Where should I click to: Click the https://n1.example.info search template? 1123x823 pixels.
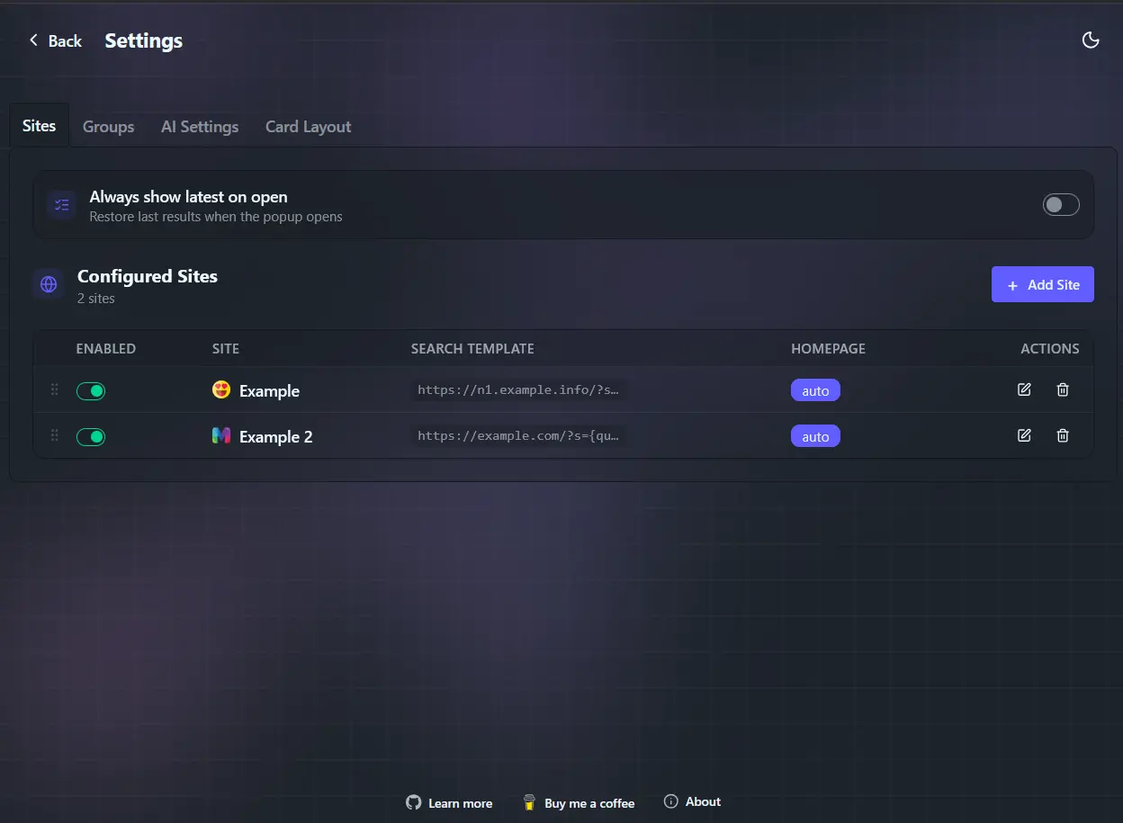519,389
